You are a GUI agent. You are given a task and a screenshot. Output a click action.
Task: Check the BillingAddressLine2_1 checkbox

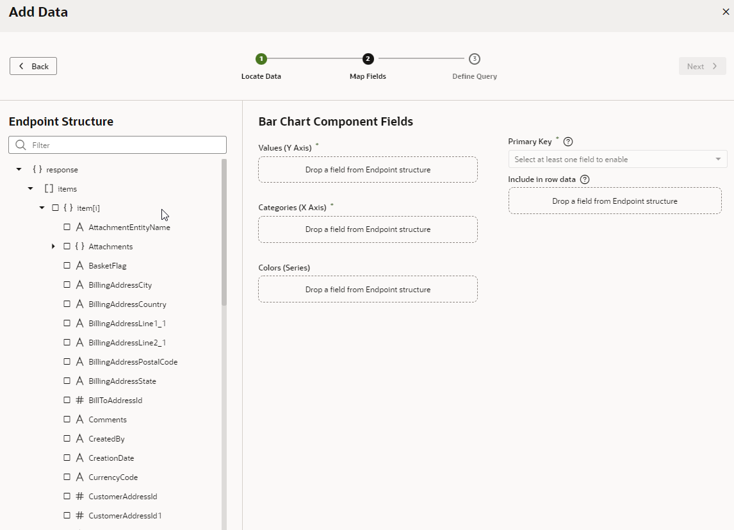point(67,342)
